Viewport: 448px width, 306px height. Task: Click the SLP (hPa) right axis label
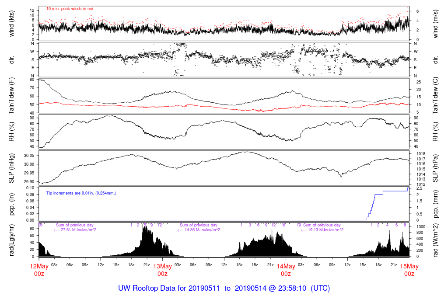click(x=435, y=168)
